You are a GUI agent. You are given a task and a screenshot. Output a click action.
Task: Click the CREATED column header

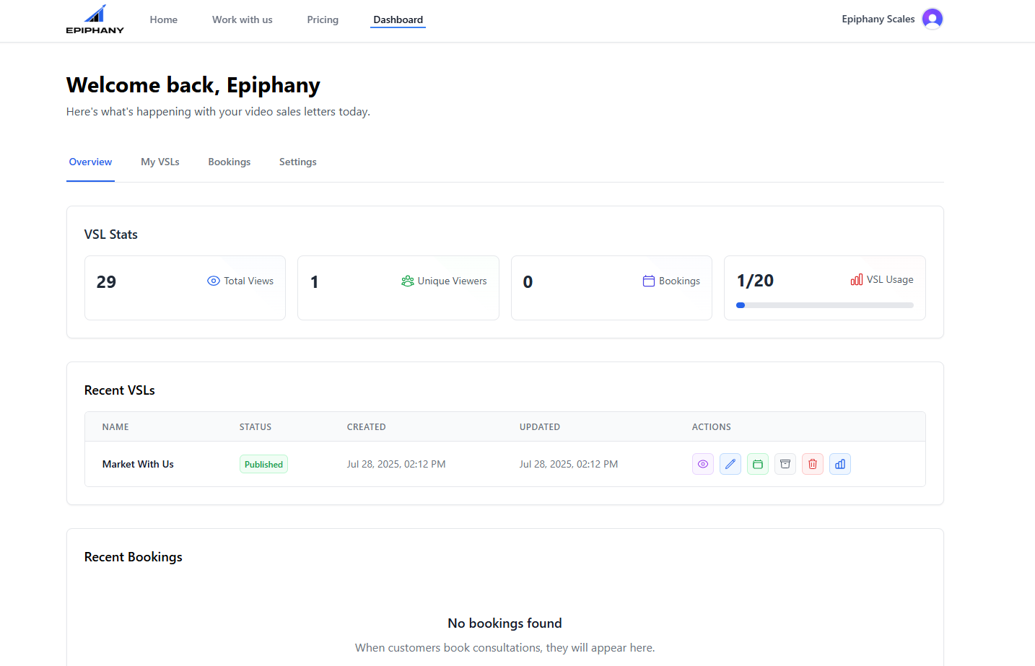point(367,427)
